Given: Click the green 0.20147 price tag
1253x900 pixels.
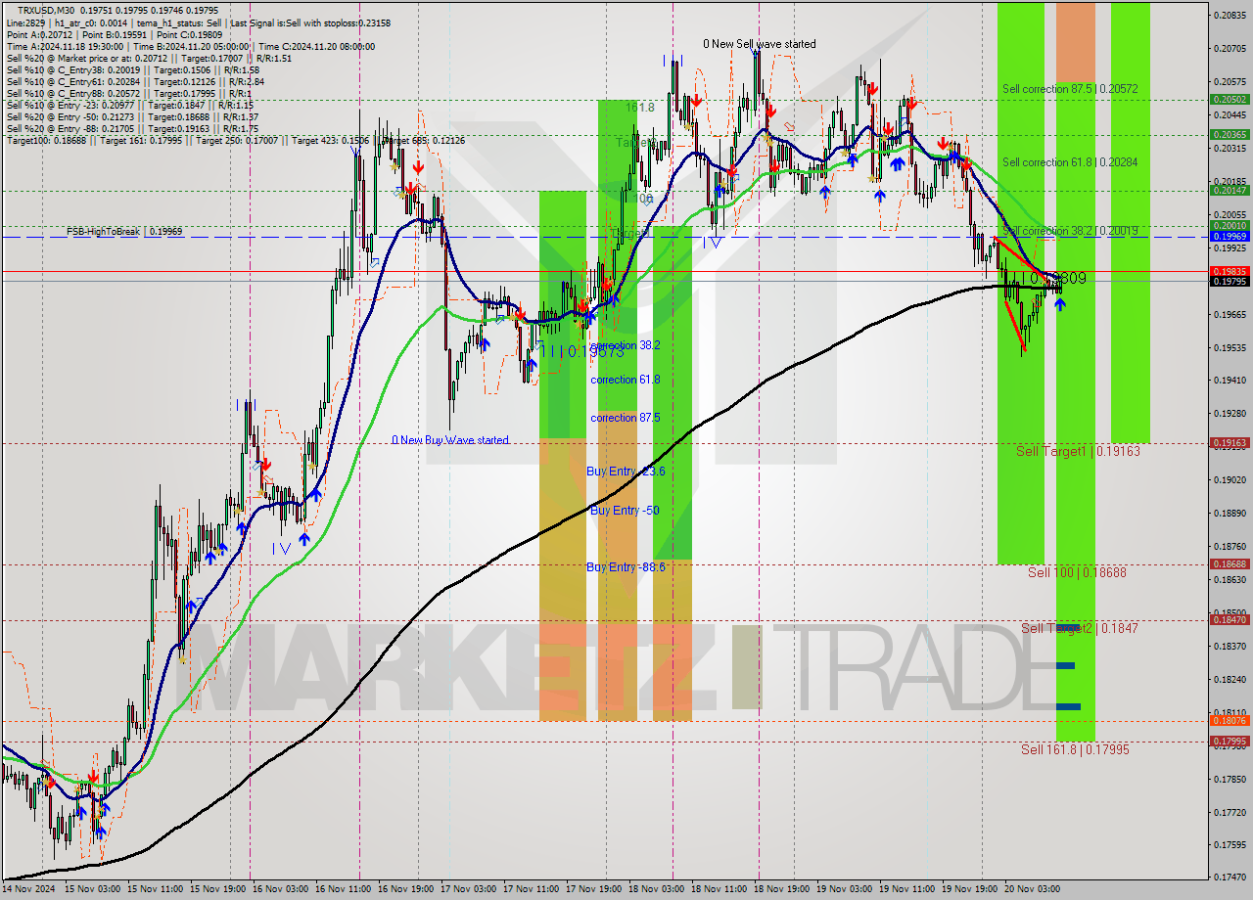Looking at the screenshot, I should point(1230,191).
